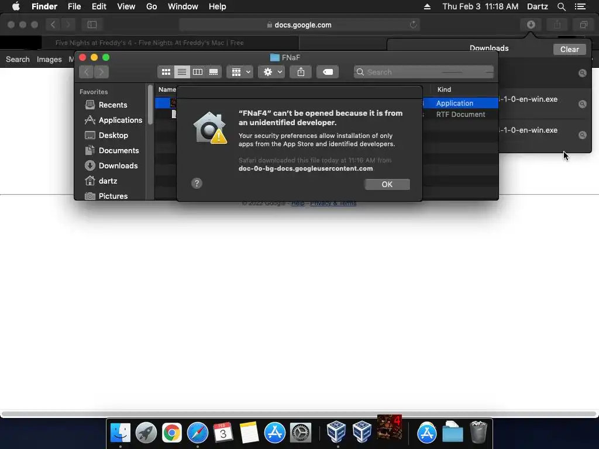Switch Finder to gallery view

[214, 72]
